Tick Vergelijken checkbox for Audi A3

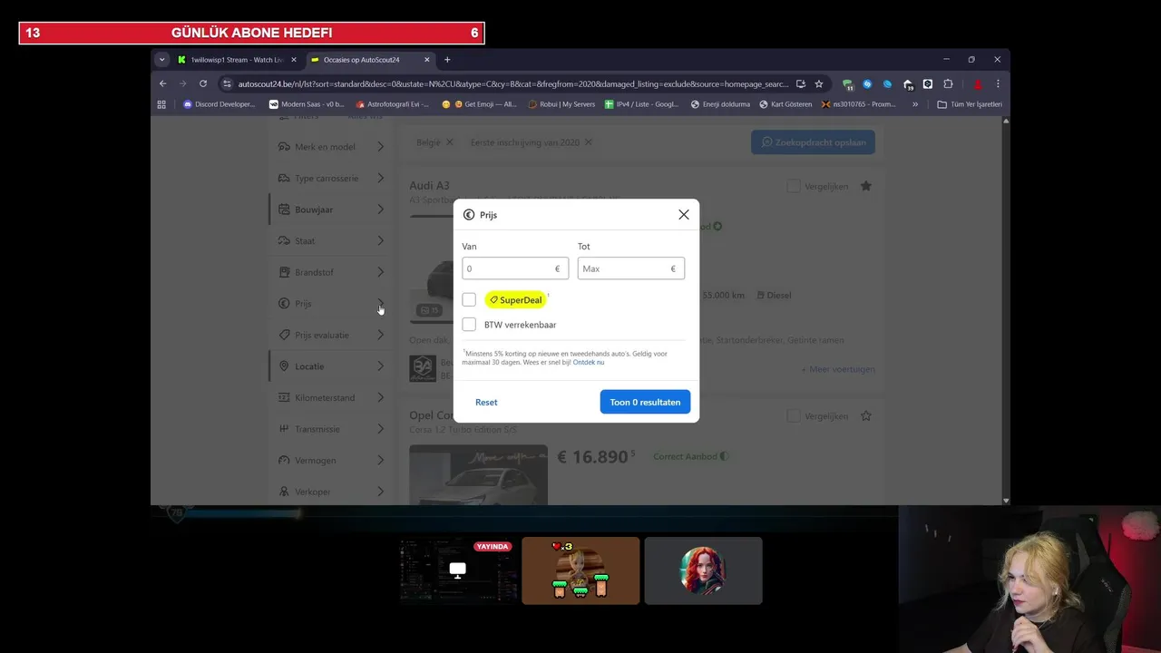tap(794, 186)
